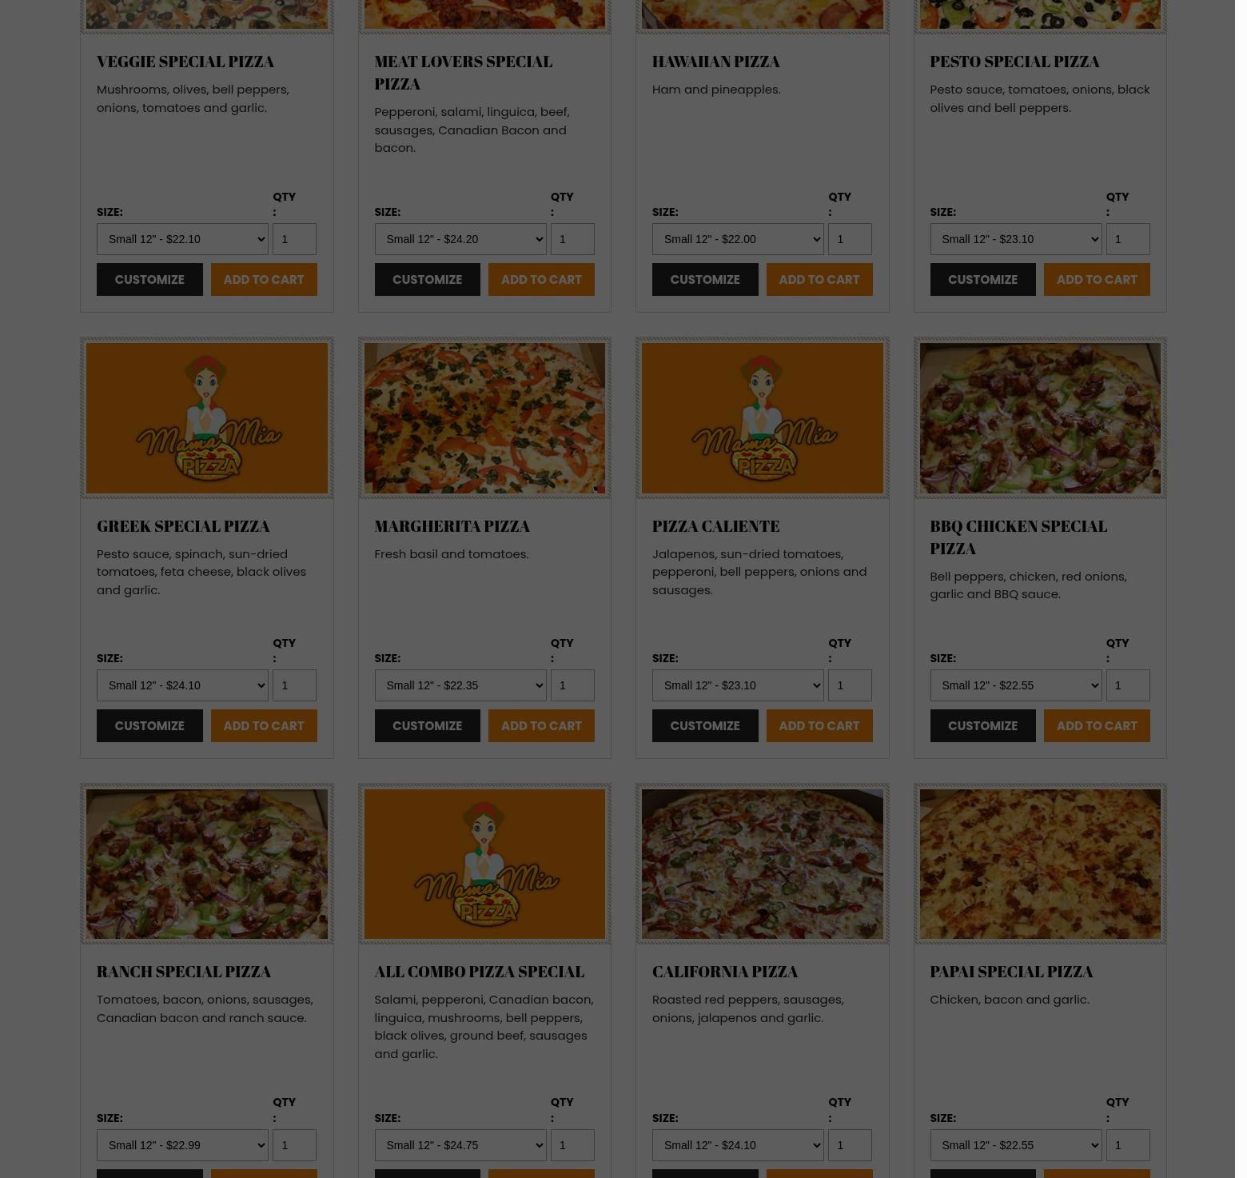The height and width of the screenshot is (1178, 1247).
Task: Open Greek Special Pizza logo thumbnail
Action: 206,418
